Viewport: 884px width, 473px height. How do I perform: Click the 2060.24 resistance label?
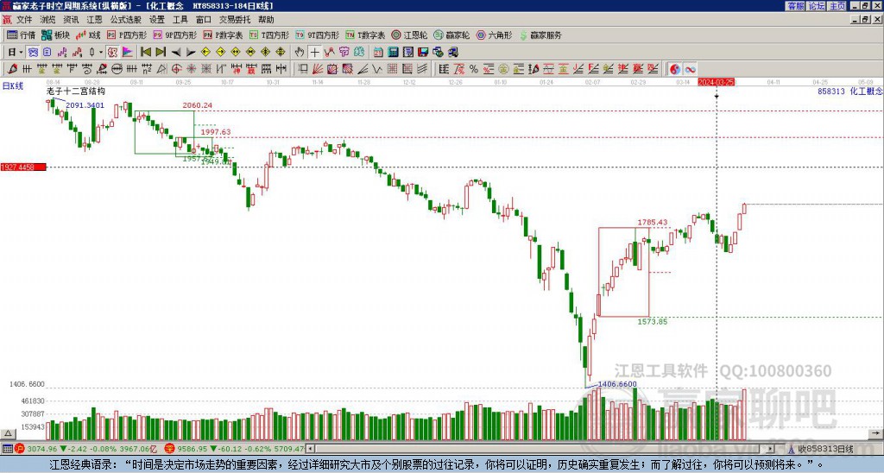tap(198, 105)
